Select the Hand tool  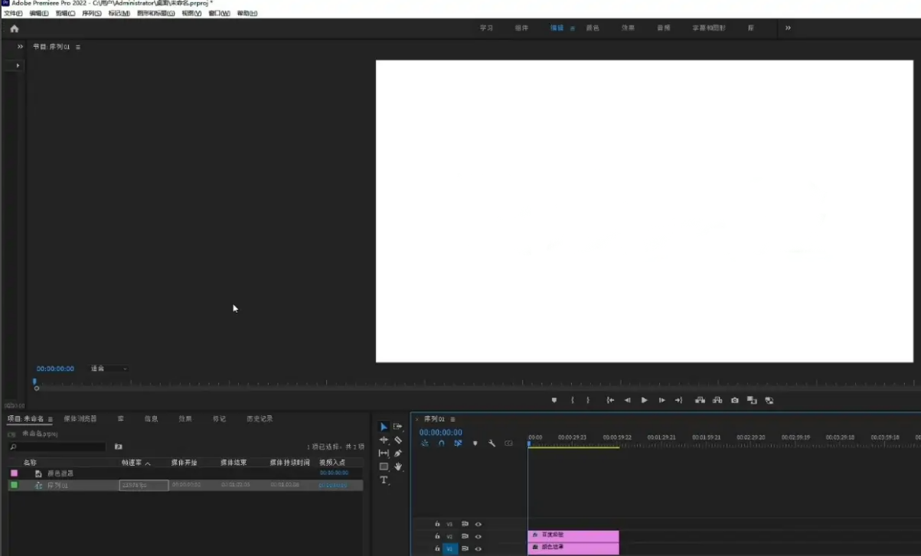[398, 467]
